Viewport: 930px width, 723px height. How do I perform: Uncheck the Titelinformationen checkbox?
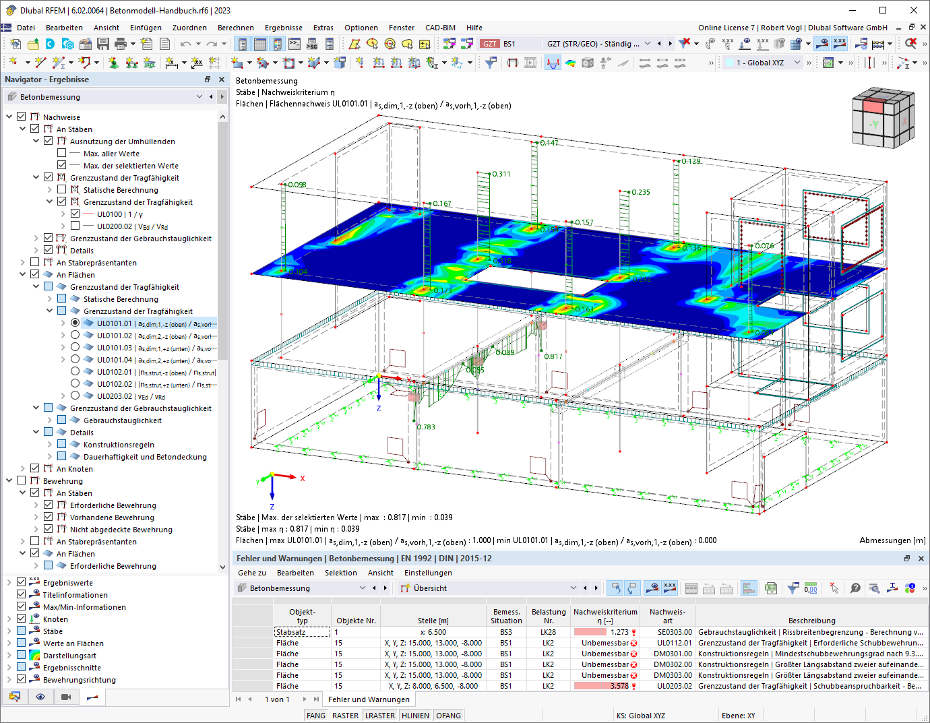coord(22,595)
